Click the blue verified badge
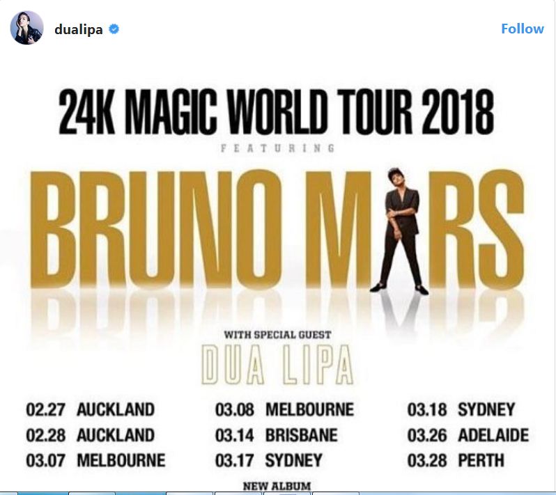Screen dimensions: 556x495 click(x=114, y=29)
